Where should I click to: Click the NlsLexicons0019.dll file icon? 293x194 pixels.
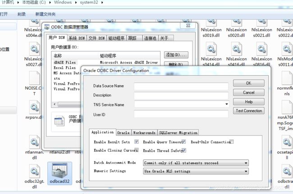point(211,23)
